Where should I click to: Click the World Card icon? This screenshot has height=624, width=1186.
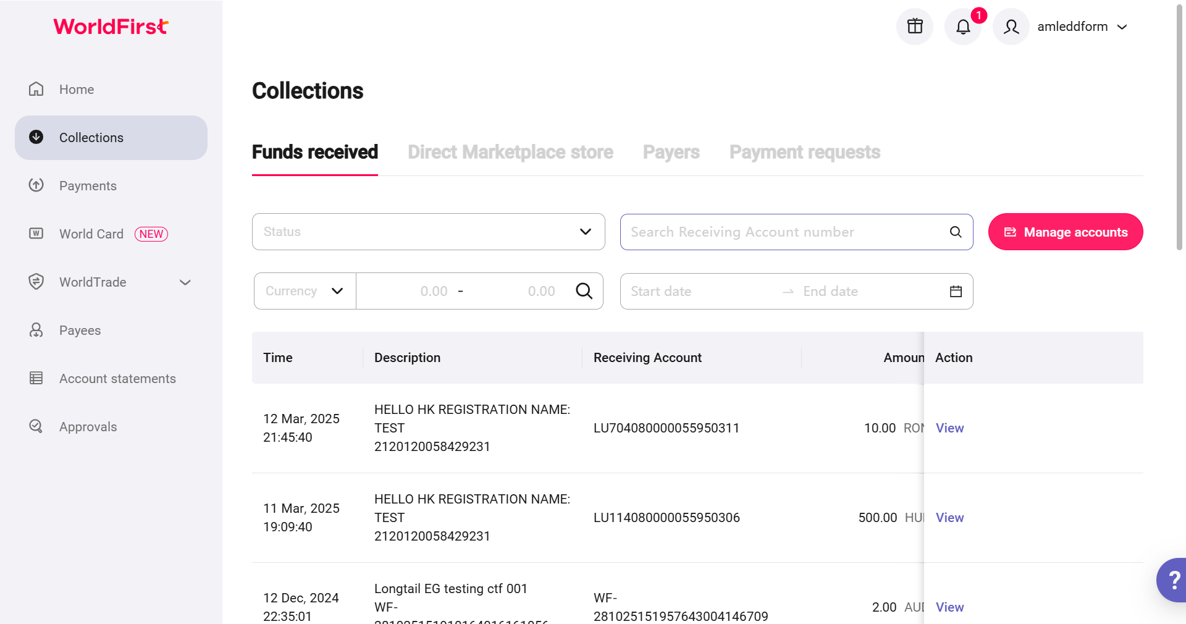click(36, 234)
